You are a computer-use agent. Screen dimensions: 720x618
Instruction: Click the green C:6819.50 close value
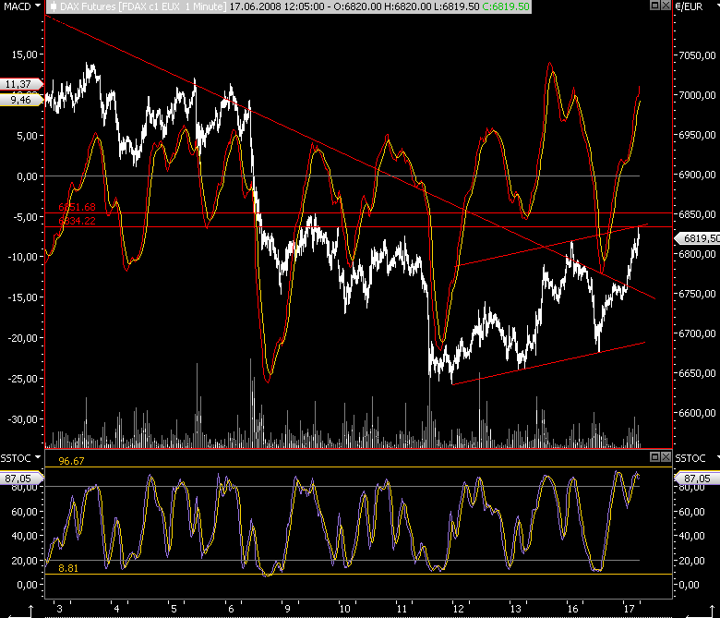506,6
